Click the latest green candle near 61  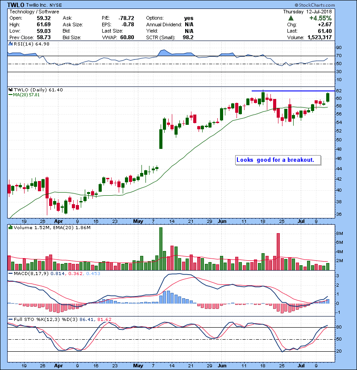pos(328,98)
